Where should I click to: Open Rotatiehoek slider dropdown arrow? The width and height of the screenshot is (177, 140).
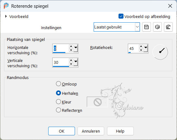pos(146,48)
